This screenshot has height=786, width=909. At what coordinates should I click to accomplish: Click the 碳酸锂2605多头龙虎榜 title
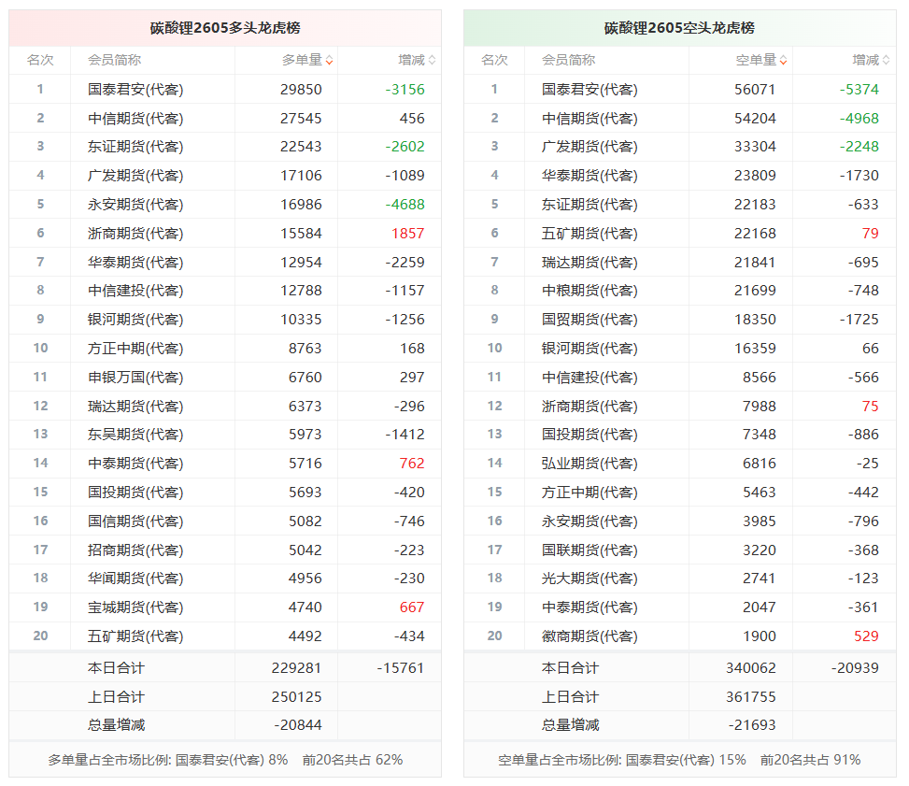pos(225,28)
